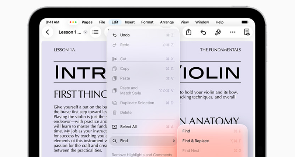The image size is (295, 157).
Task: Choose Copy in the Edit menu
Action: (143, 69)
